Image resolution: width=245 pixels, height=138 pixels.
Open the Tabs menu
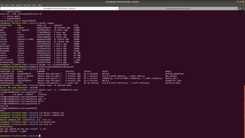(x=34, y=5)
